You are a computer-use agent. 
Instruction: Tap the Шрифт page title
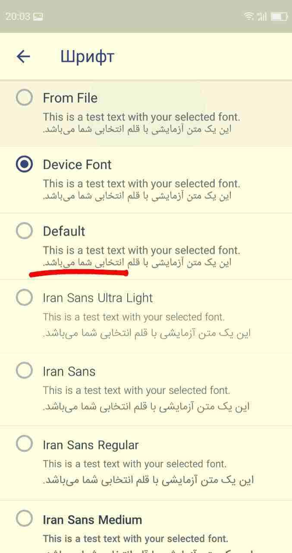pyautogui.click(x=87, y=57)
